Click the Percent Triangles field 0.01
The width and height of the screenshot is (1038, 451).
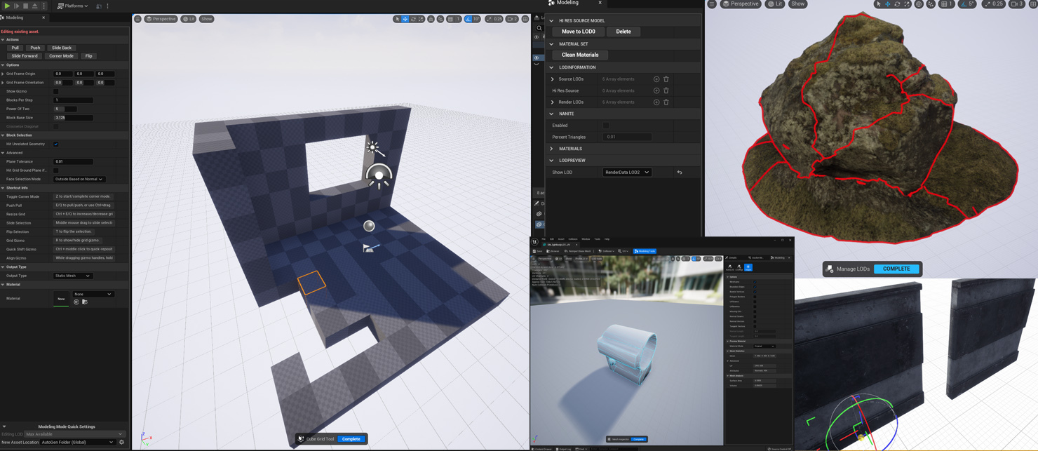627,137
